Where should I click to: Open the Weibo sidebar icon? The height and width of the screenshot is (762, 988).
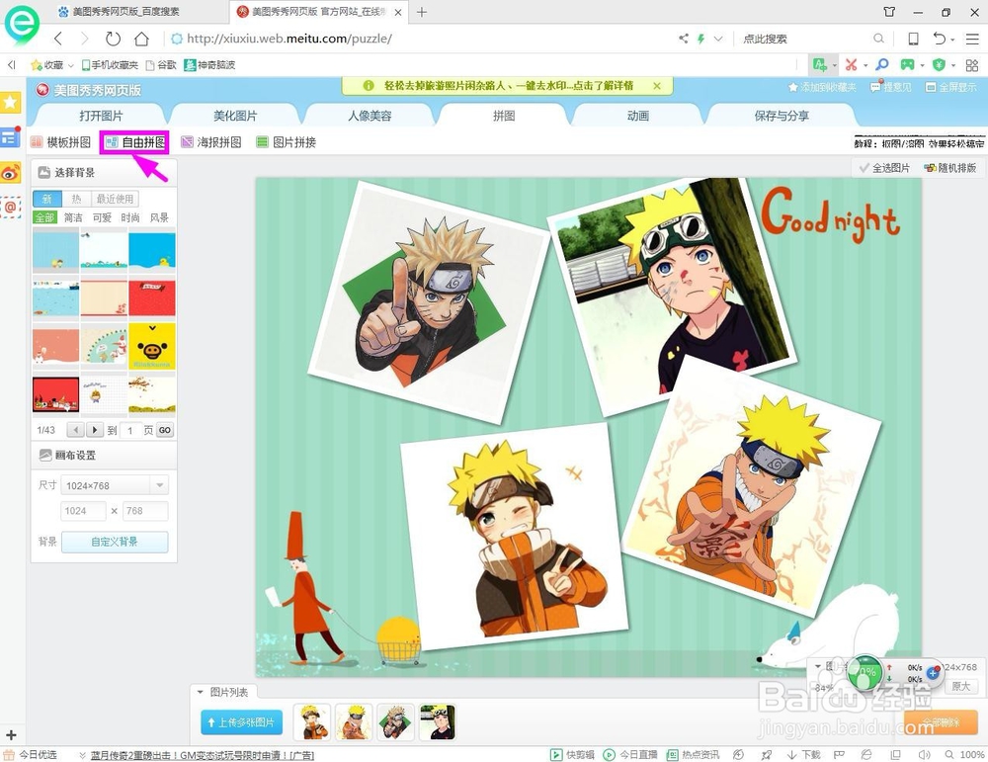coord(10,172)
